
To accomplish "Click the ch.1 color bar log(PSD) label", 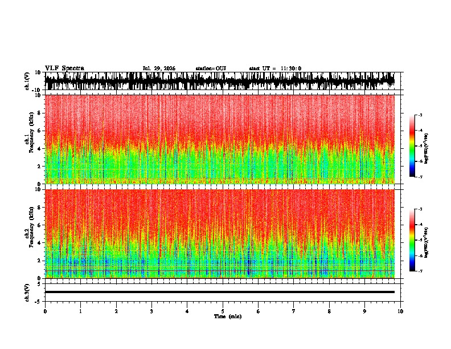I will [x=426, y=148].
